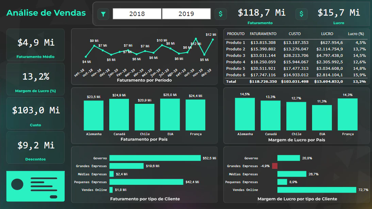Click the EUA bar in Faturamento por País
Viewport: 372px width, 209px height.
pos(170,114)
